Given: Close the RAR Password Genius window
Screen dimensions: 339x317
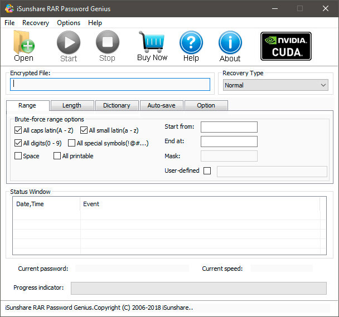Looking at the screenshot, I should point(326,9).
